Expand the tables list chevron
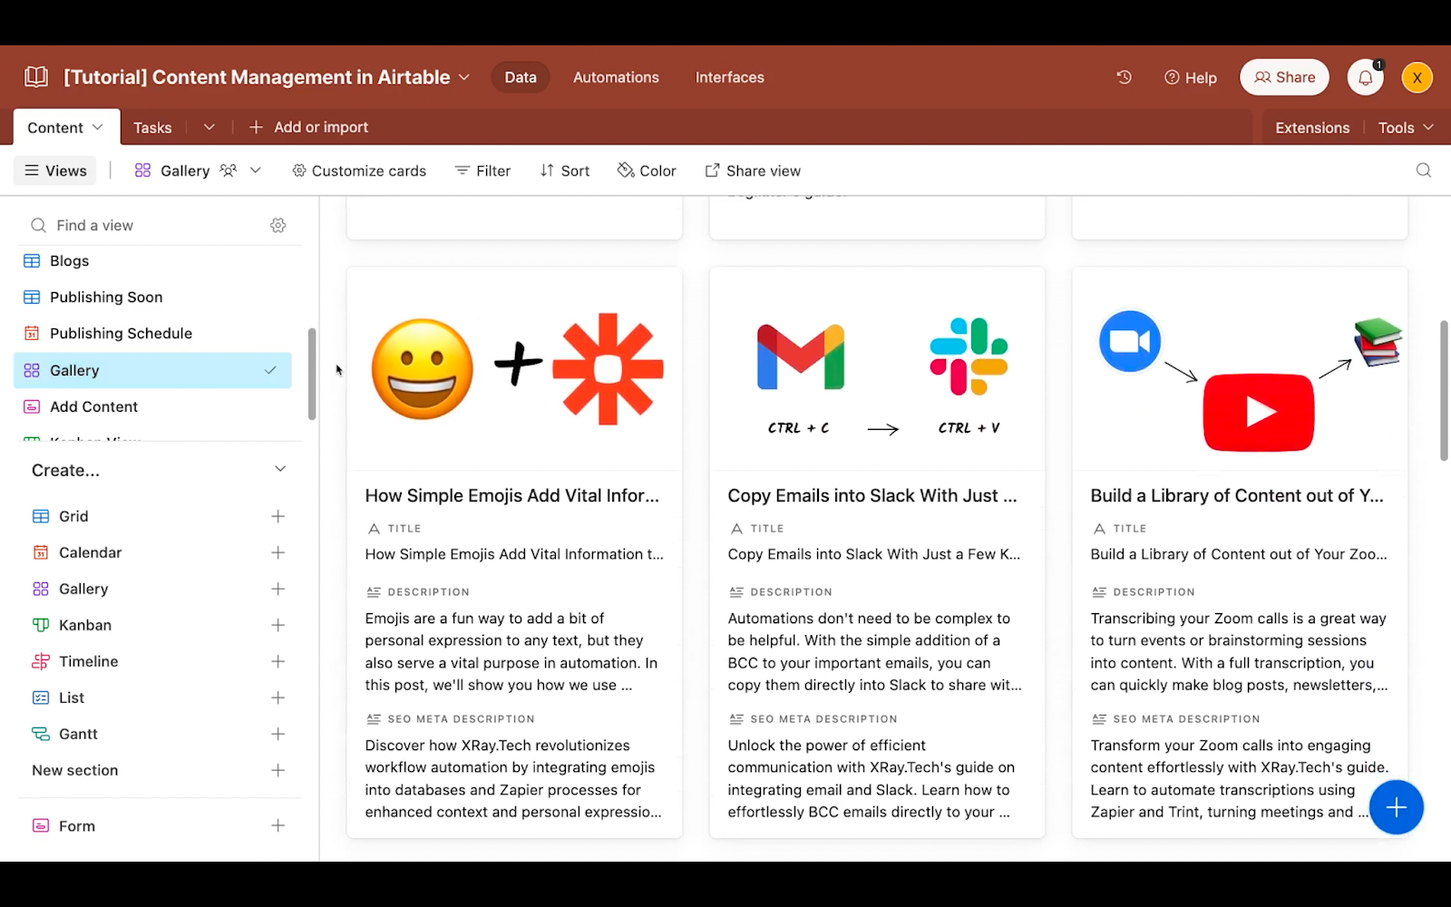 tap(209, 127)
